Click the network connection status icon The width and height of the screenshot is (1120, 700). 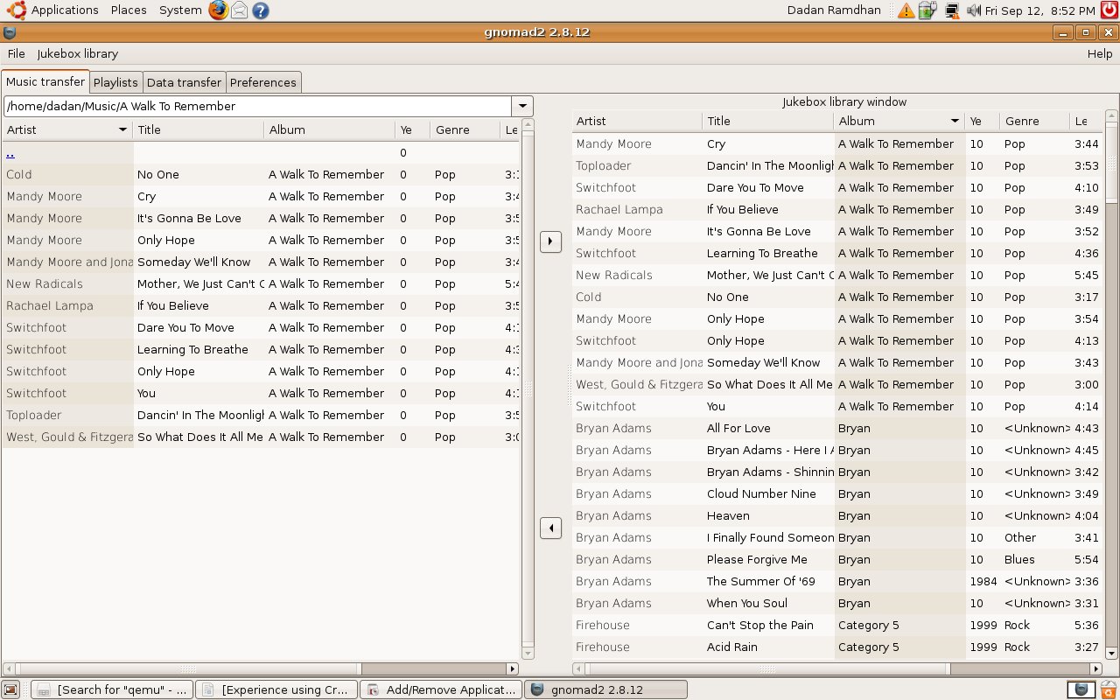click(951, 10)
